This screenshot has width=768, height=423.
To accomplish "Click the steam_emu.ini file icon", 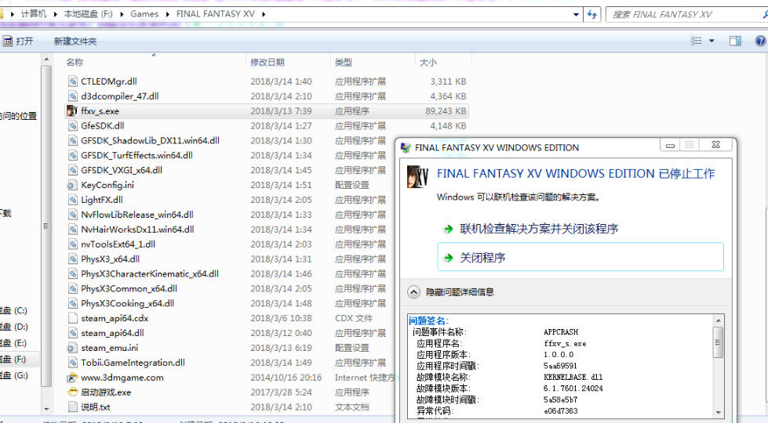I will point(72,348).
